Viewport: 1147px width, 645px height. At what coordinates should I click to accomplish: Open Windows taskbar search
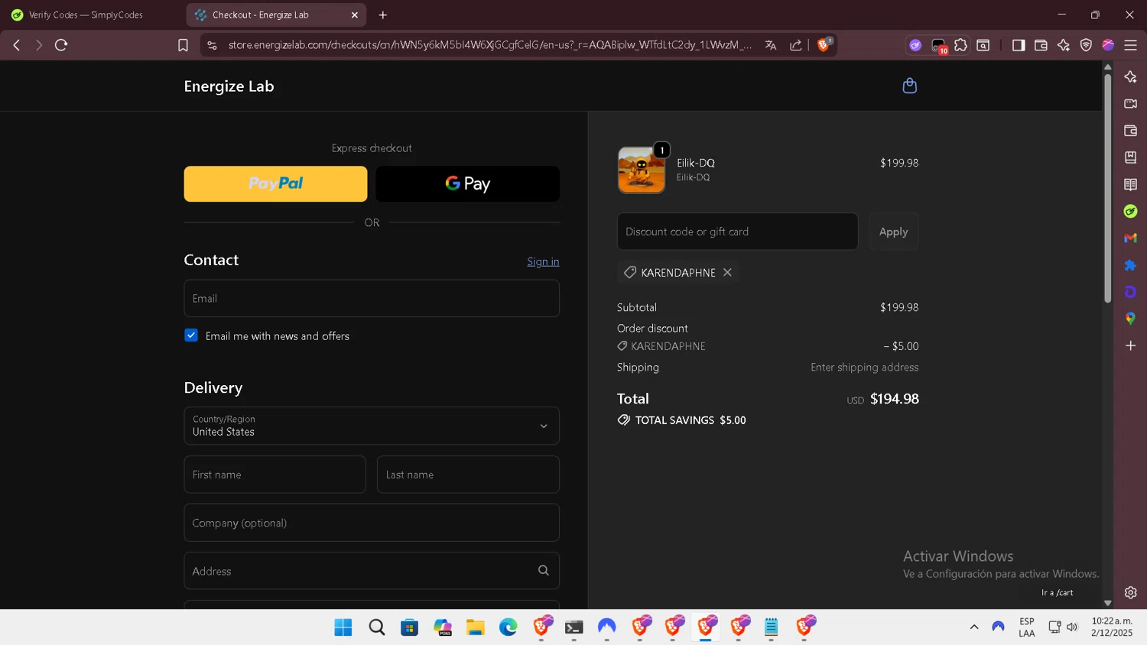376,627
